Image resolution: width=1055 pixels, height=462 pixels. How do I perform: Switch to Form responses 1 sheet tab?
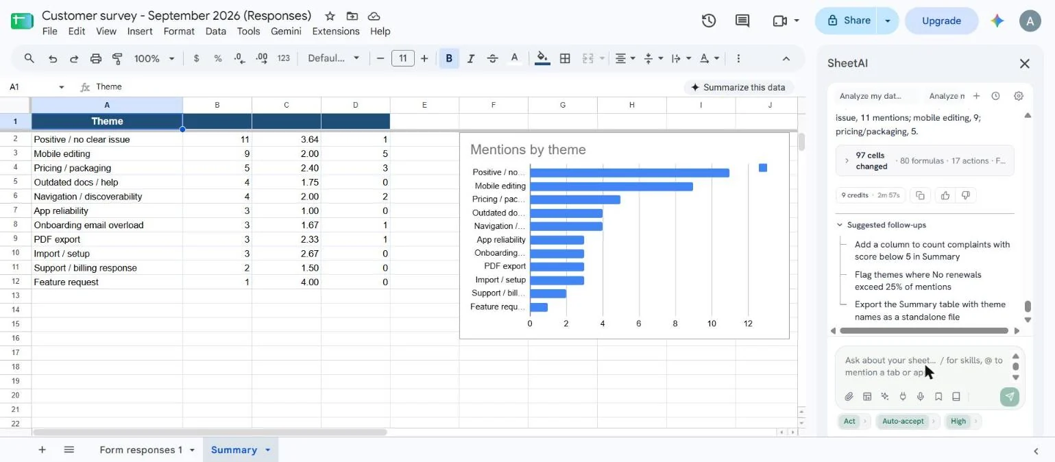[x=141, y=450]
